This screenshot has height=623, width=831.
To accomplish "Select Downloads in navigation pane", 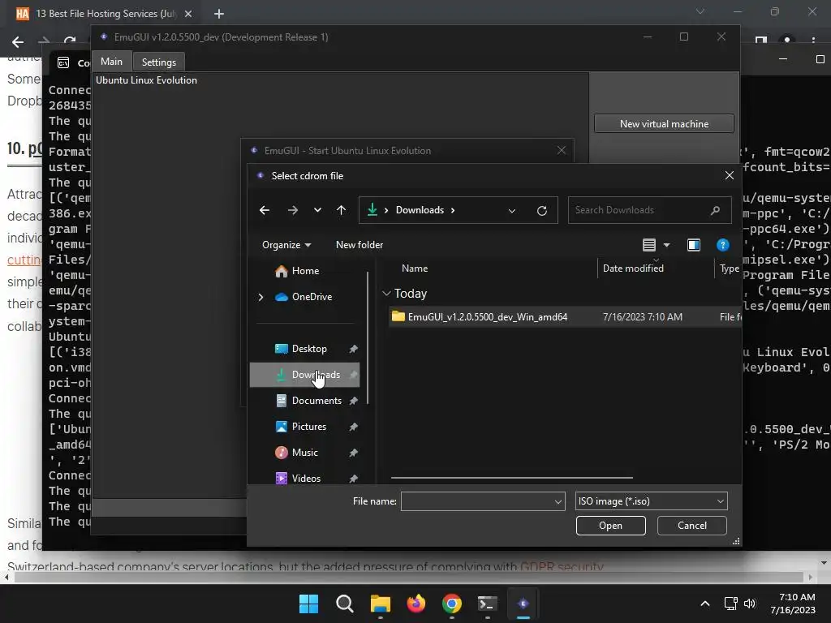I will tap(305, 375).
